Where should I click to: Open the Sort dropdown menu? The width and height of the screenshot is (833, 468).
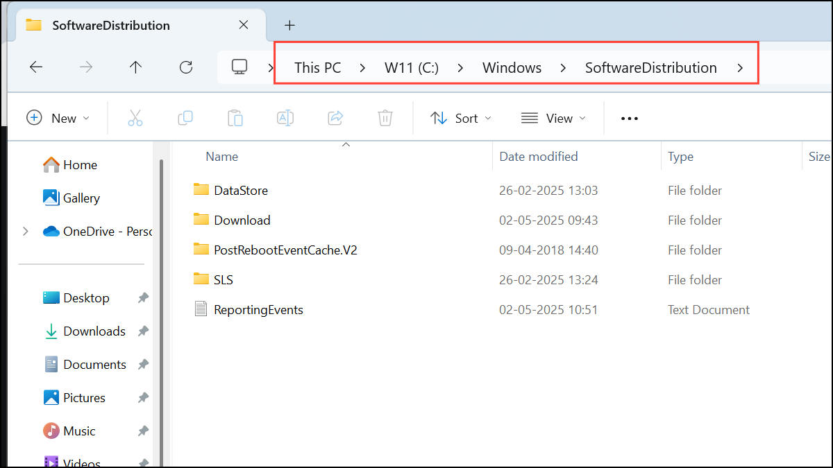[461, 119]
